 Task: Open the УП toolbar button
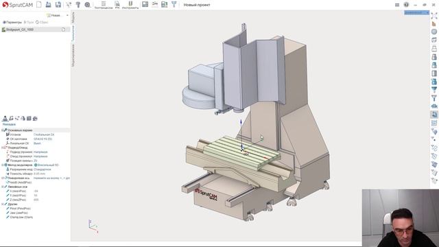(x=117, y=5)
